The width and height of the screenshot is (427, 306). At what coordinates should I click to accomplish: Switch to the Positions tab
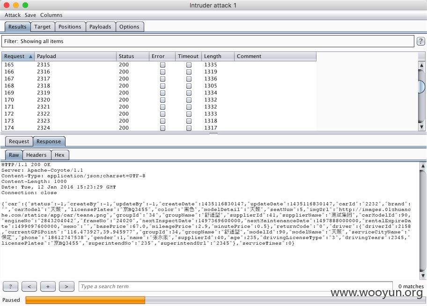(70, 27)
